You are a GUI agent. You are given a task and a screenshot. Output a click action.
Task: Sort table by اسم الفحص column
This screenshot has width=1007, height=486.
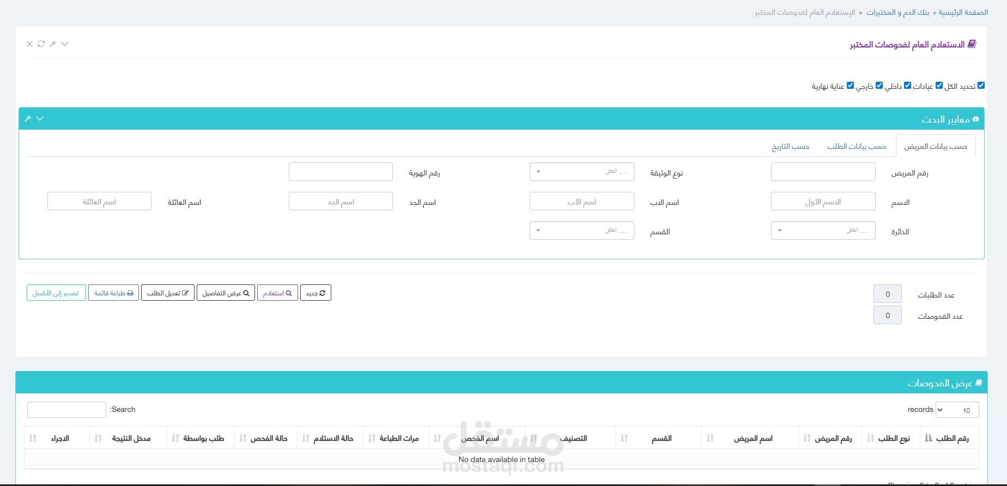click(x=477, y=438)
